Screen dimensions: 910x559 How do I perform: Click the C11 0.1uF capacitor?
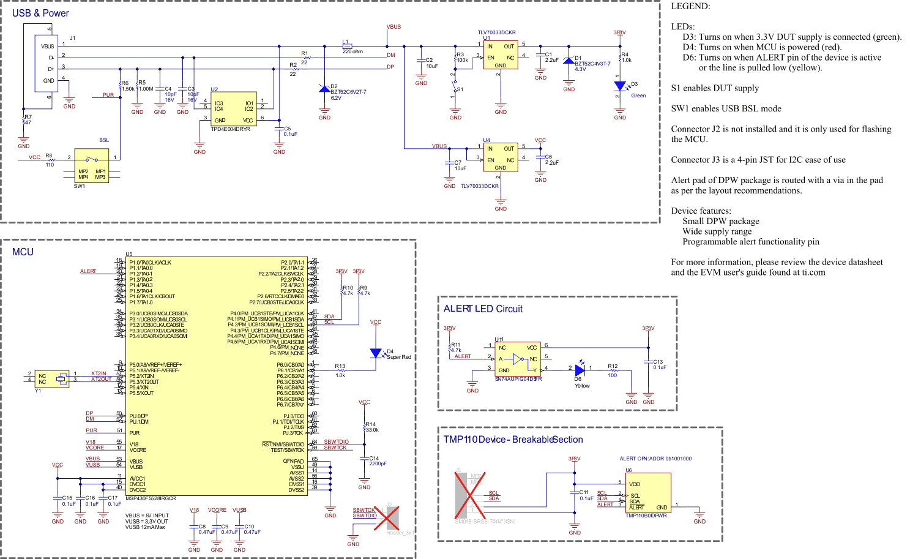[x=575, y=492]
